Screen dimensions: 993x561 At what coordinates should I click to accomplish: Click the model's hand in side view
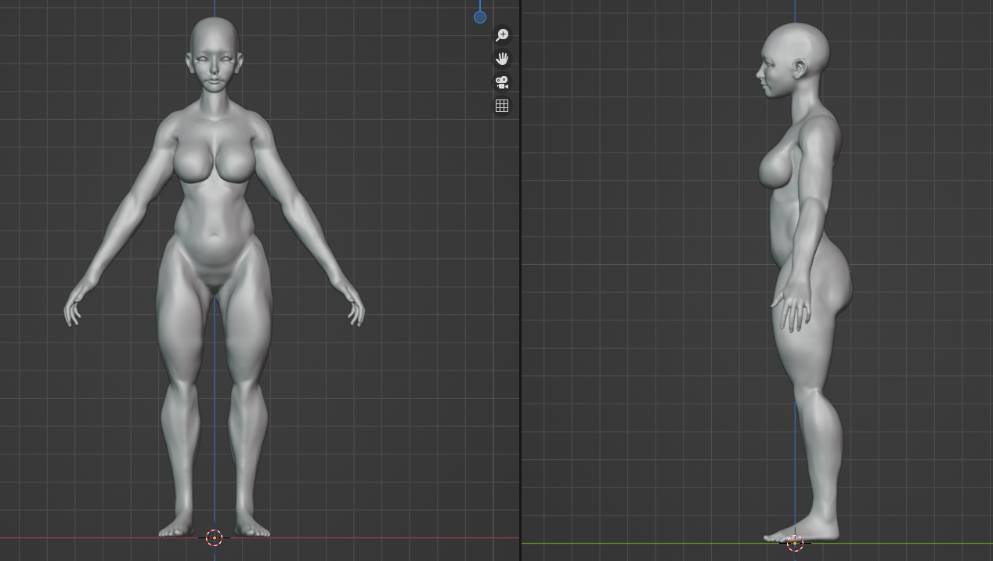pyautogui.click(x=791, y=308)
